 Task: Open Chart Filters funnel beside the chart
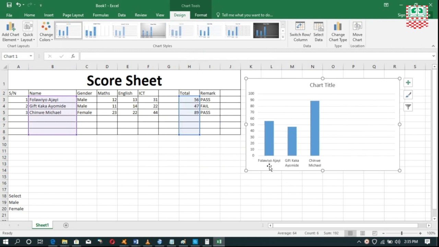tap(408, 107)
